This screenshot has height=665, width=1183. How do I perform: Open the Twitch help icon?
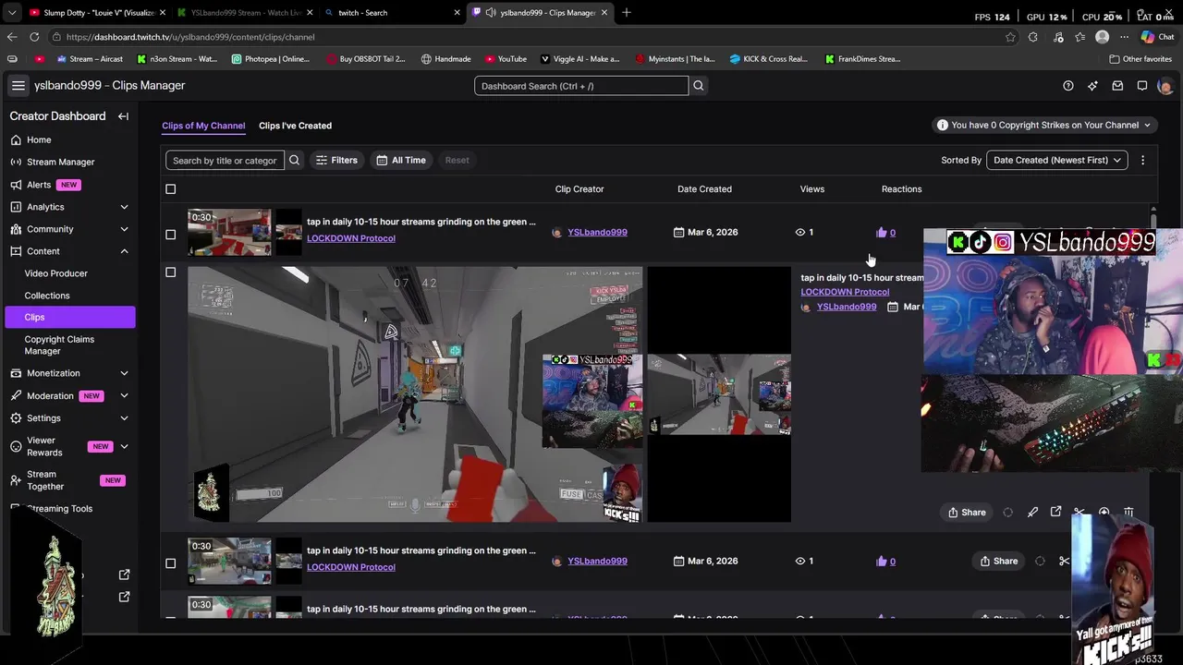1068,86
